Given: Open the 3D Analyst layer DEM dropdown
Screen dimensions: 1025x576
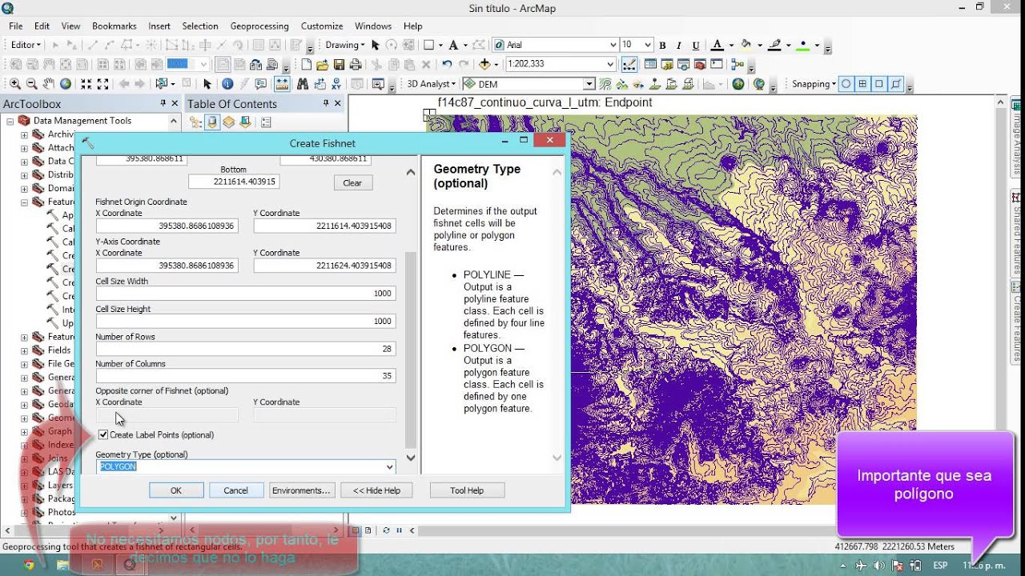Looking at the screenshot, I should tap(589, 84).
